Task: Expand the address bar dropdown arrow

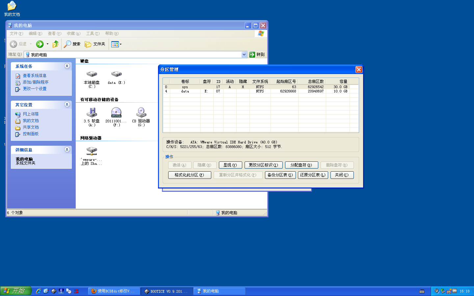Action: pos(244,55)
